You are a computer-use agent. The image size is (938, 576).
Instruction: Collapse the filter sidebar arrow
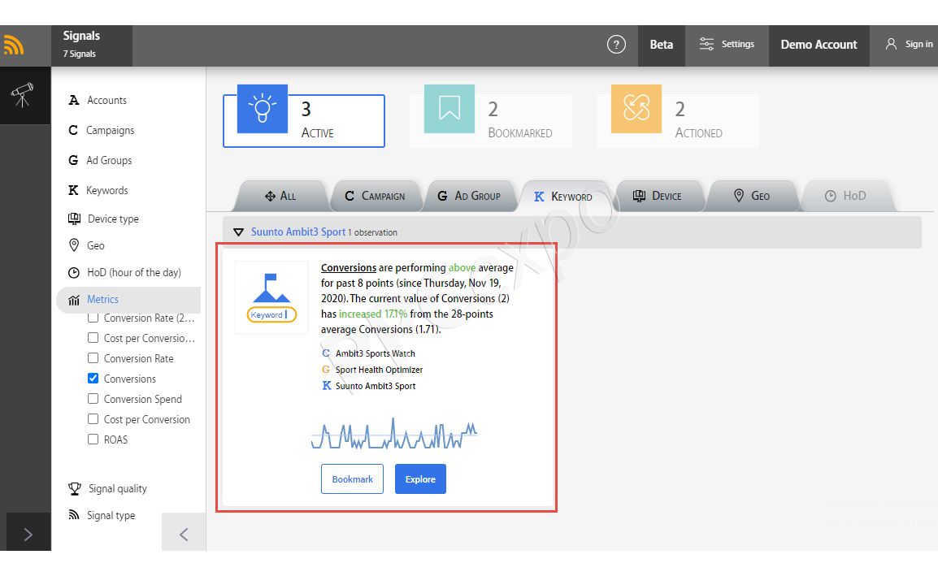184,534
